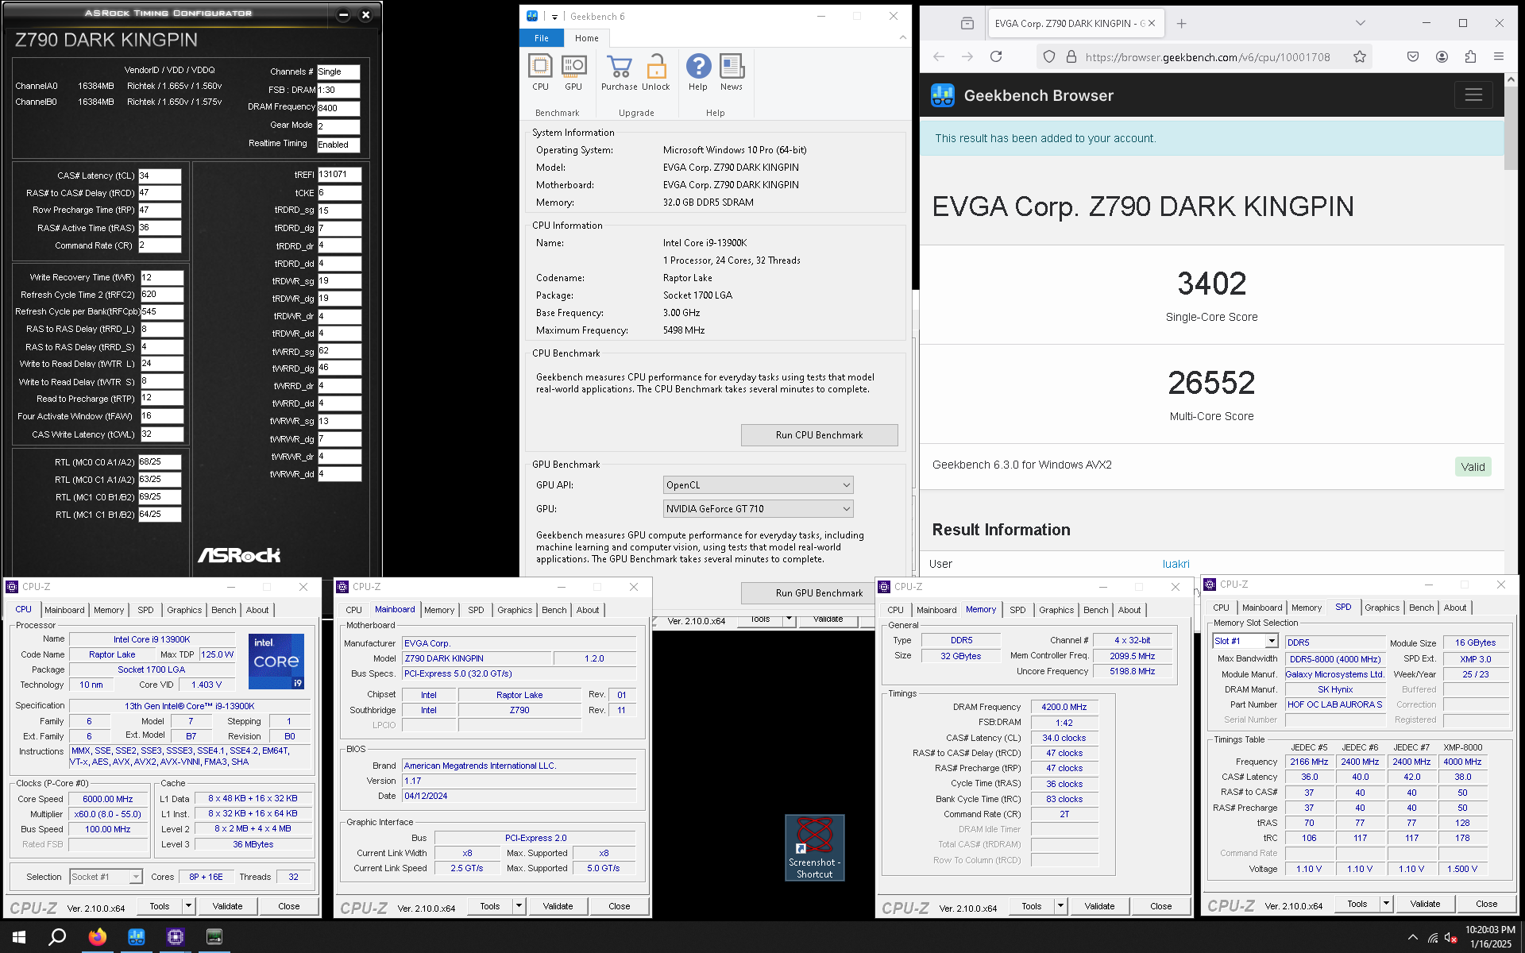The width and height of the screenshot is (1525, 953).
Task: Click Run CPU Benchmark button
Action: click(819, 435)
